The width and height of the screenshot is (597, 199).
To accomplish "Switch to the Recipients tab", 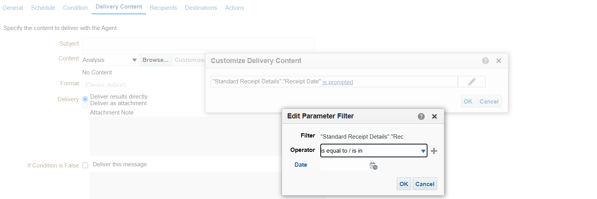I will [x=163, y=8].
